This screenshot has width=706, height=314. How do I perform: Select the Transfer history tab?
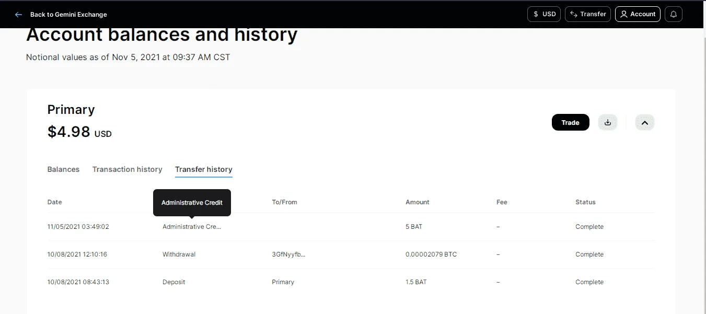[204, 169]
